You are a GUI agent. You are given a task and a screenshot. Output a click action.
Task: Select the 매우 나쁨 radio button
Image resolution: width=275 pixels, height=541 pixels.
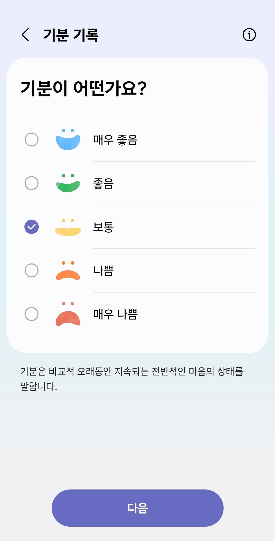coord(32,314)
